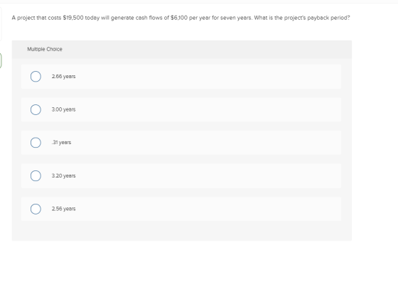Choose the 3.00 years radio circle
This screenshot has width=398, height=289.
[36, 109]
